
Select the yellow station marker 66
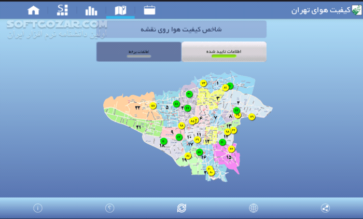231,149
